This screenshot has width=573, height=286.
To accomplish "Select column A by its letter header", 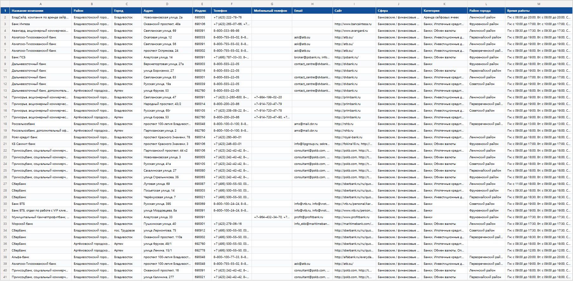I will click(41, 4).
